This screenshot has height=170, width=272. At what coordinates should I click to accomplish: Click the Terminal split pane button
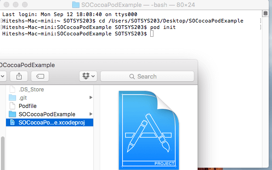point(266,13)
